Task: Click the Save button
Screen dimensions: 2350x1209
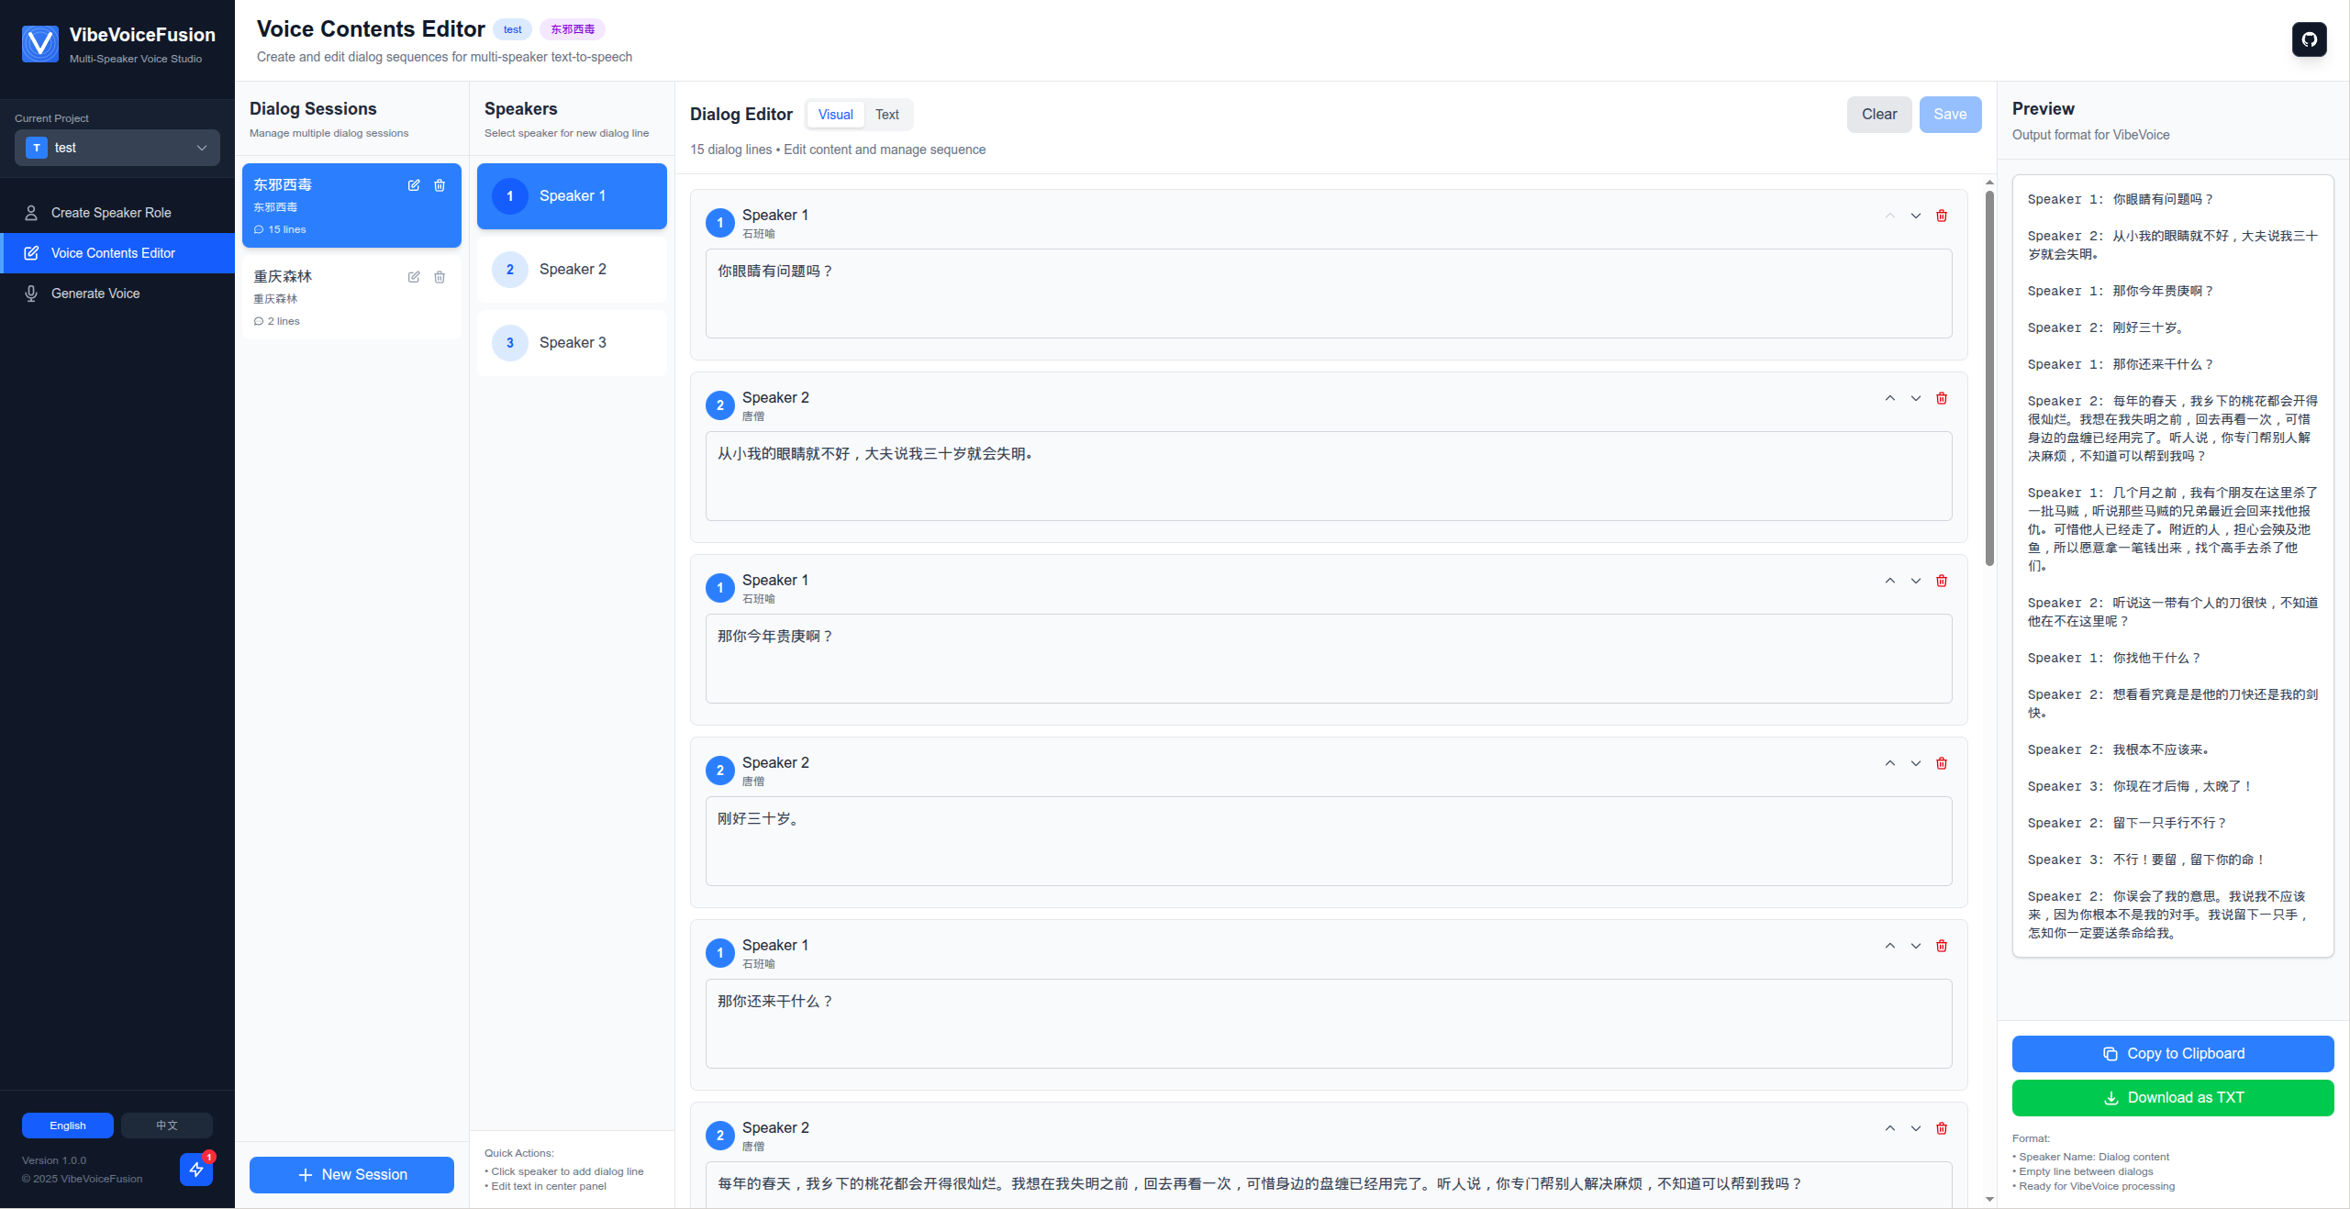Action: (x=1950, y=115)
